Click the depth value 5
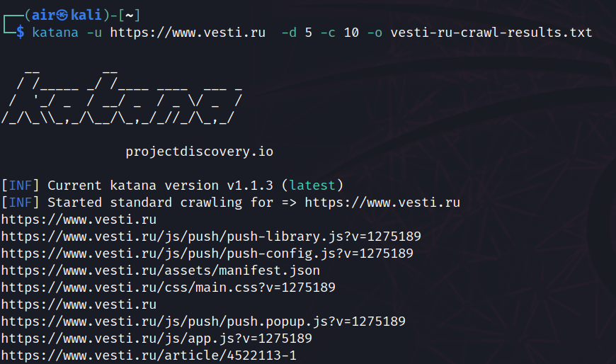 [x=309, y=33]
